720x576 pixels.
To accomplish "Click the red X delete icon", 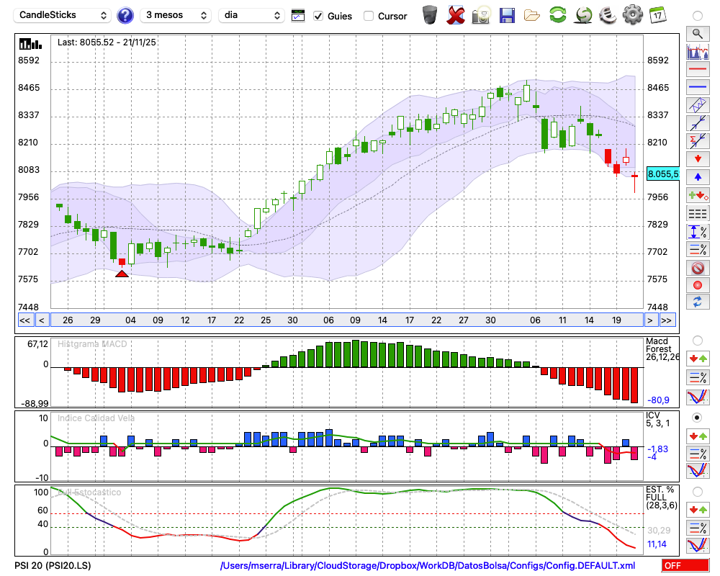I will pos(456,15).
